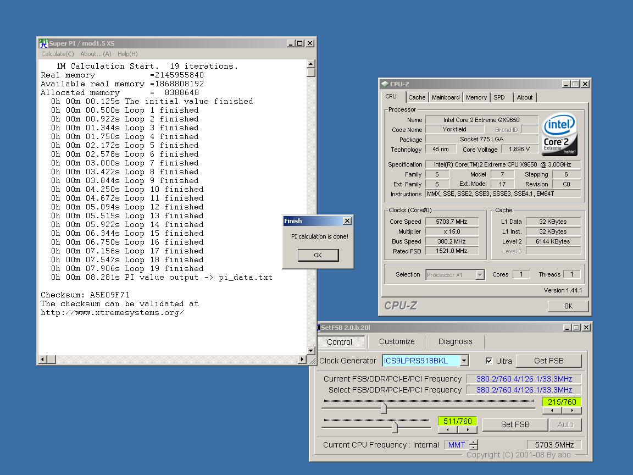The height and width of the screenshot is (475, 633).
Task: Click the Multiplier x 15.0 value
Action: pos(452,231)
